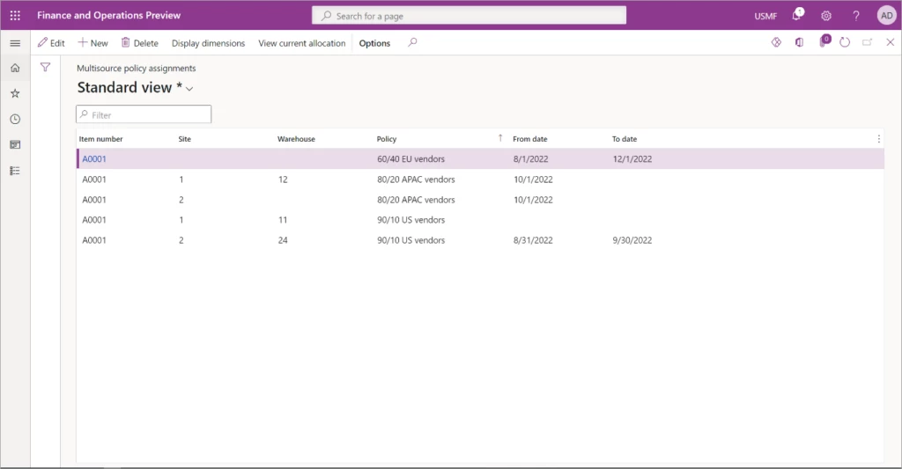Open the Power Apps icon in action bar
Screen dimensions: 902x469
pos(776,42)
